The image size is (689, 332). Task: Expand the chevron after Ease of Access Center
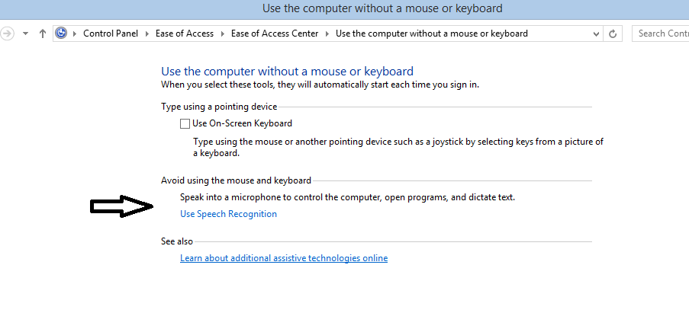tap(329, 34)
